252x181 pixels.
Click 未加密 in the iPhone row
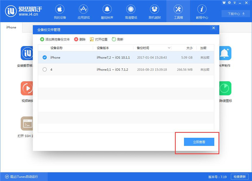point(205,57)
